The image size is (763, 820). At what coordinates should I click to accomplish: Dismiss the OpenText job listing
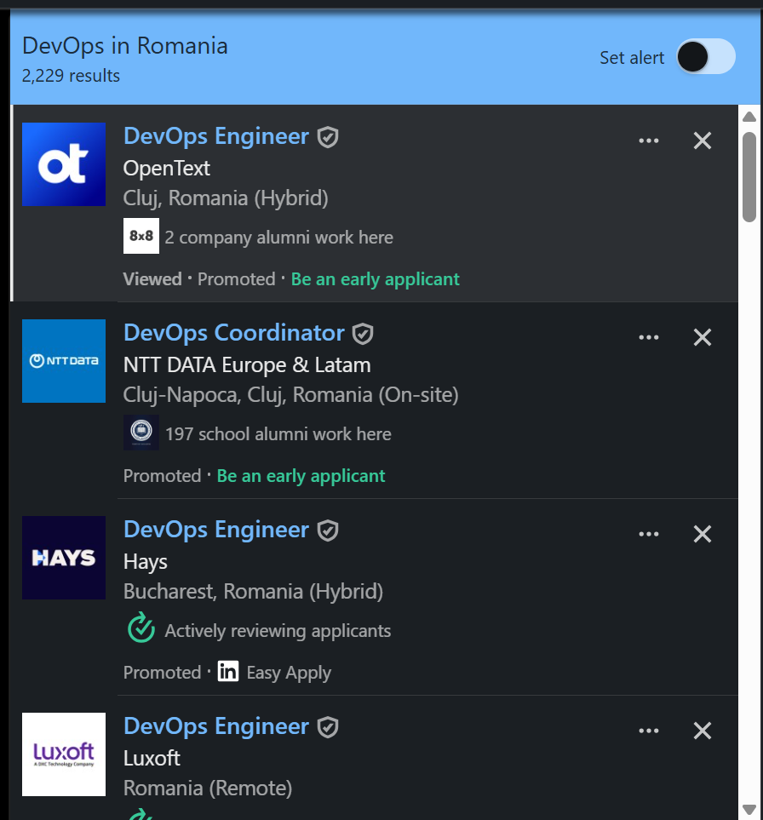(x=703, y=140)
